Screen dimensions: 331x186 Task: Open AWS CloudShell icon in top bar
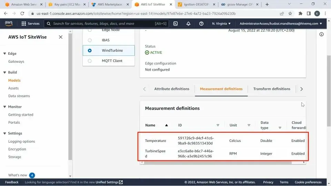coord(175,24)
